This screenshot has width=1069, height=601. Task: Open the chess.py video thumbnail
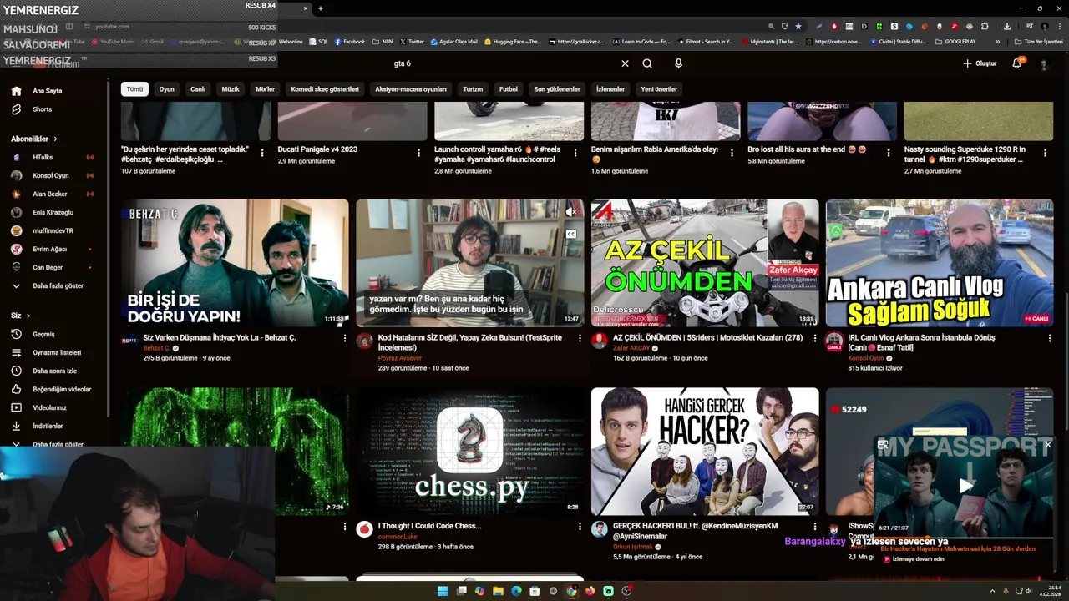pos(470,451)
